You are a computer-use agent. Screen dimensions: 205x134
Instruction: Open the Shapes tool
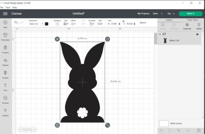coord(5,62)
